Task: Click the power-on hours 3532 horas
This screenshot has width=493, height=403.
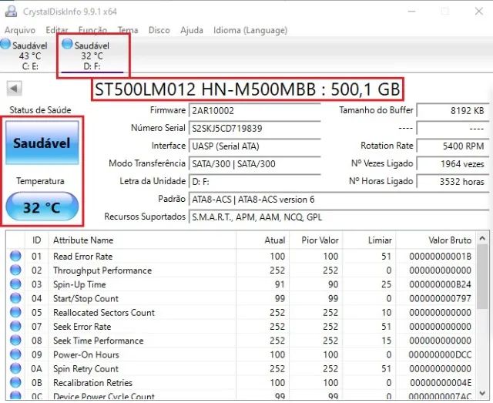Action: point(453,182)
